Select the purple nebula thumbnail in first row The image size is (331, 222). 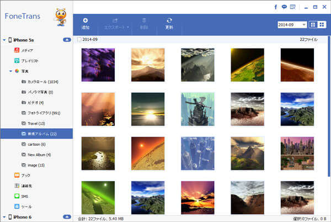[98, 65]
